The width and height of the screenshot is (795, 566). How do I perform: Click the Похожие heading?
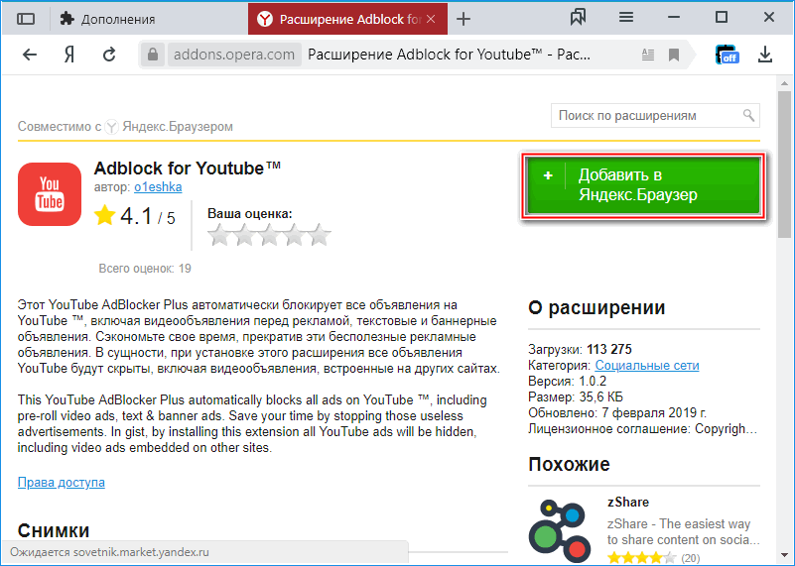(569, 464)
